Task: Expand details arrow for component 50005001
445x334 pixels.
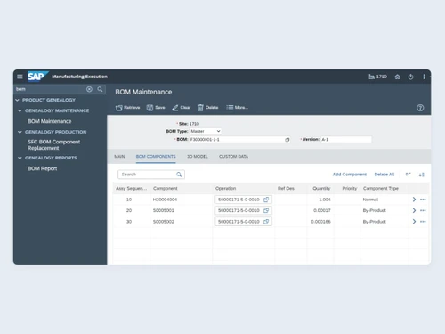Action: tap(414, 210)
